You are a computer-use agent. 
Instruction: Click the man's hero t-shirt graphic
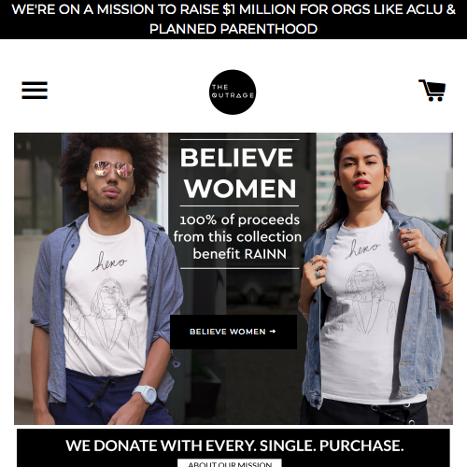coord(105,299)
